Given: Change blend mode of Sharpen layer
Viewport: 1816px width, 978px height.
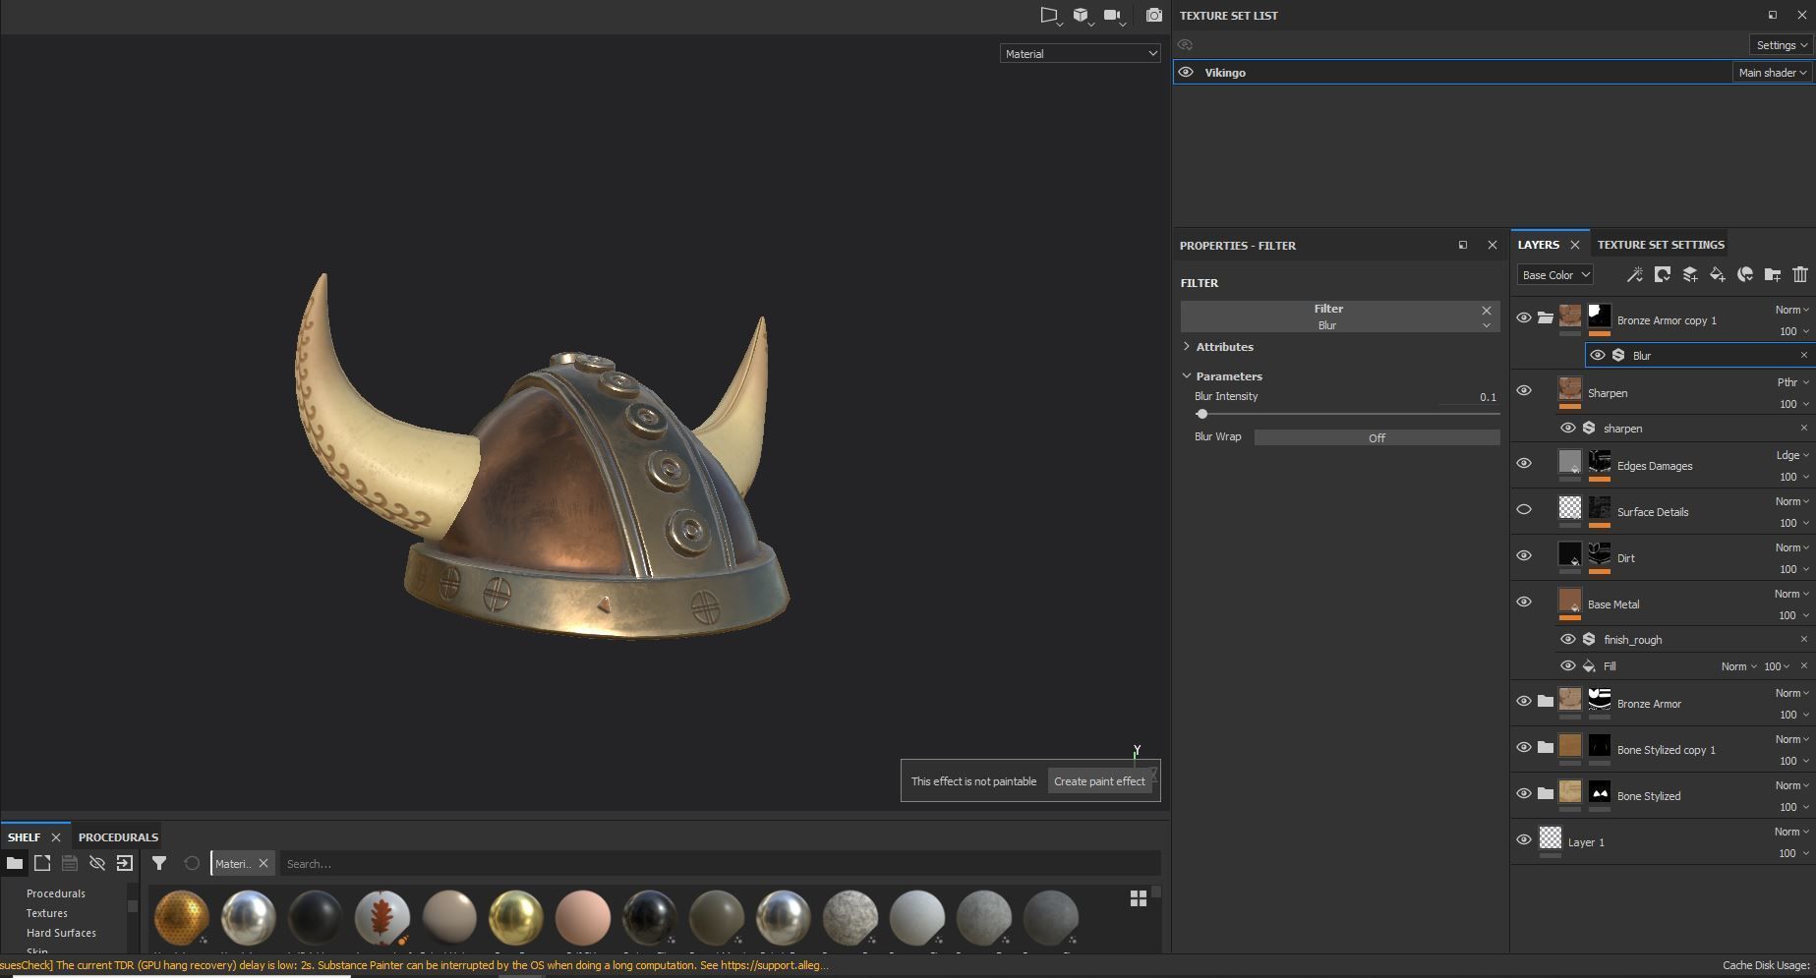Looking at the screenshot, I should point(1791,382).
